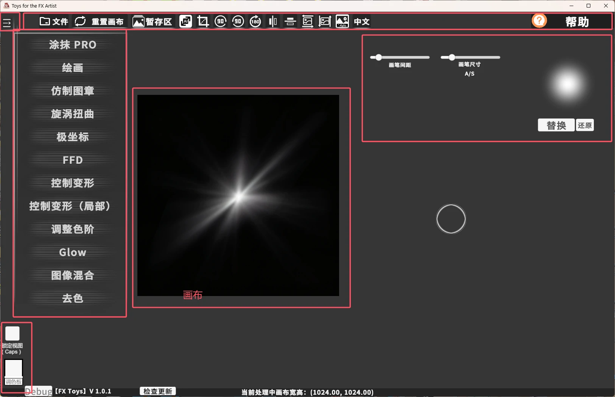Select 旋涡扭曲 from the tool list
The width and height of the screenshot is (615, 397).
(x=72, y=114)
